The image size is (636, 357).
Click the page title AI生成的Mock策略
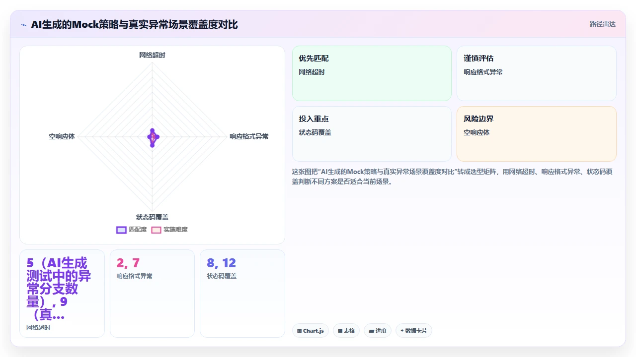134,24
